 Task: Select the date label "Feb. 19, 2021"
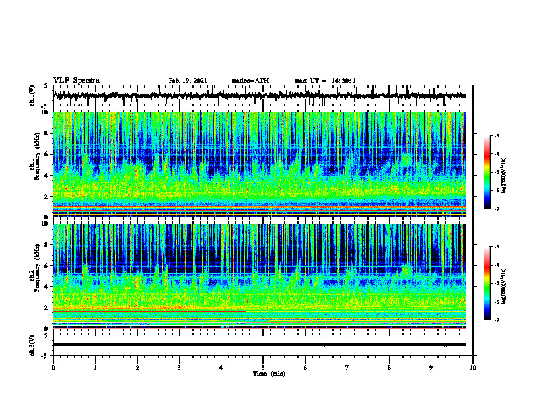coord(188,81)
